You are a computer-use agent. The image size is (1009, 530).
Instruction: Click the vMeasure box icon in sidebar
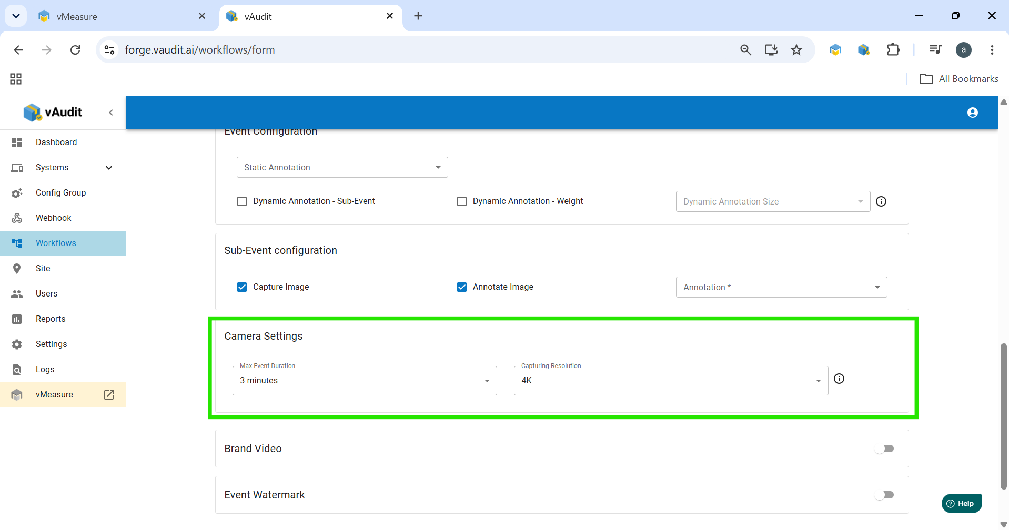coord(17,395)
